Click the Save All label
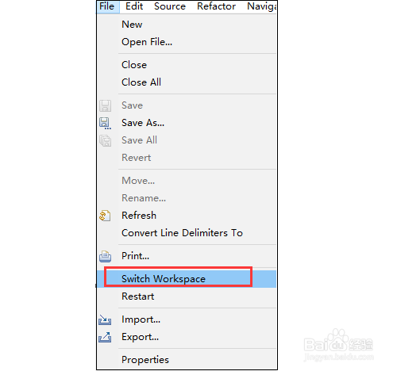 [x=139, y=140]
